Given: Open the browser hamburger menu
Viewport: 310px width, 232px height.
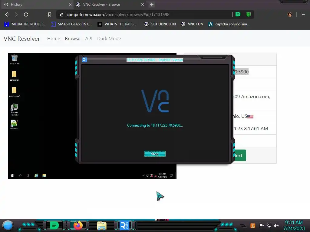Looking at the screenshot, I should click(x=303, y=14).
